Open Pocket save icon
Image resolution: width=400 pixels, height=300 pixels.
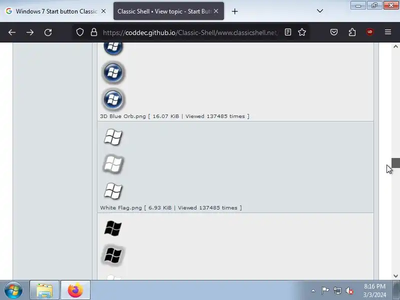(334, 32)
